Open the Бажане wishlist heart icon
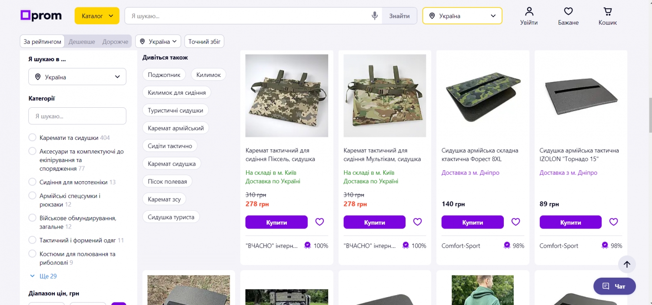The height and width of the screenshot is (305, 652). [568, 16]
